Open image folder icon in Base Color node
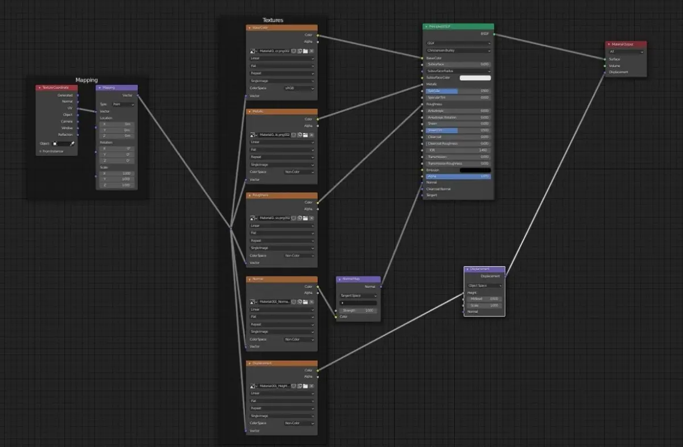Viewport: 683px width, 447px height. point(305,51)
